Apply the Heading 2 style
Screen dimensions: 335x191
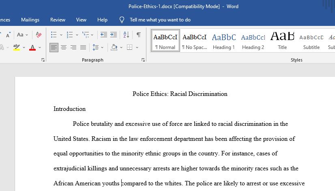click(x=253, y=40)
